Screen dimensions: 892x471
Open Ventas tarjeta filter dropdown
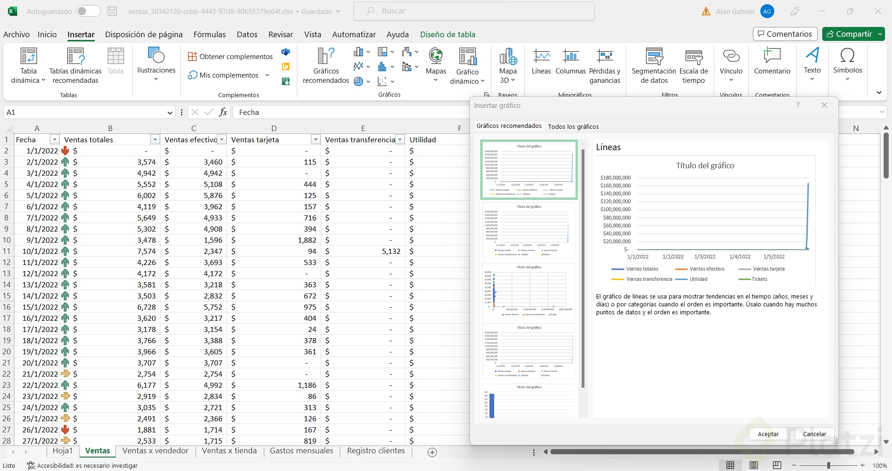[315, 139]
